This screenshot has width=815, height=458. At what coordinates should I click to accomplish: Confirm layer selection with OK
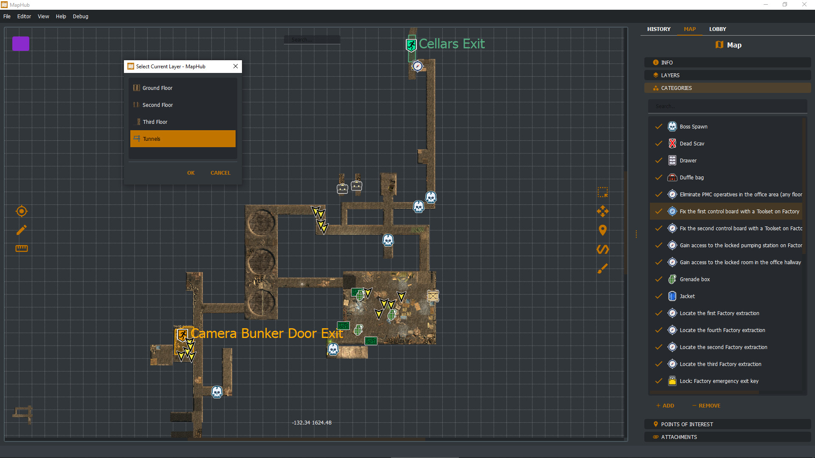pyautogui.click(x=191, y=173)
